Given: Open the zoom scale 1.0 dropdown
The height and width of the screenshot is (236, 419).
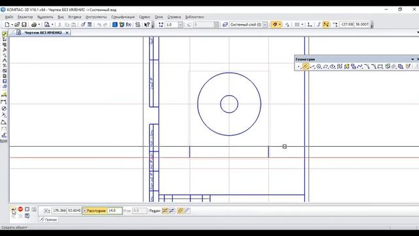Looking at the screenshot, I should (181, 25).
